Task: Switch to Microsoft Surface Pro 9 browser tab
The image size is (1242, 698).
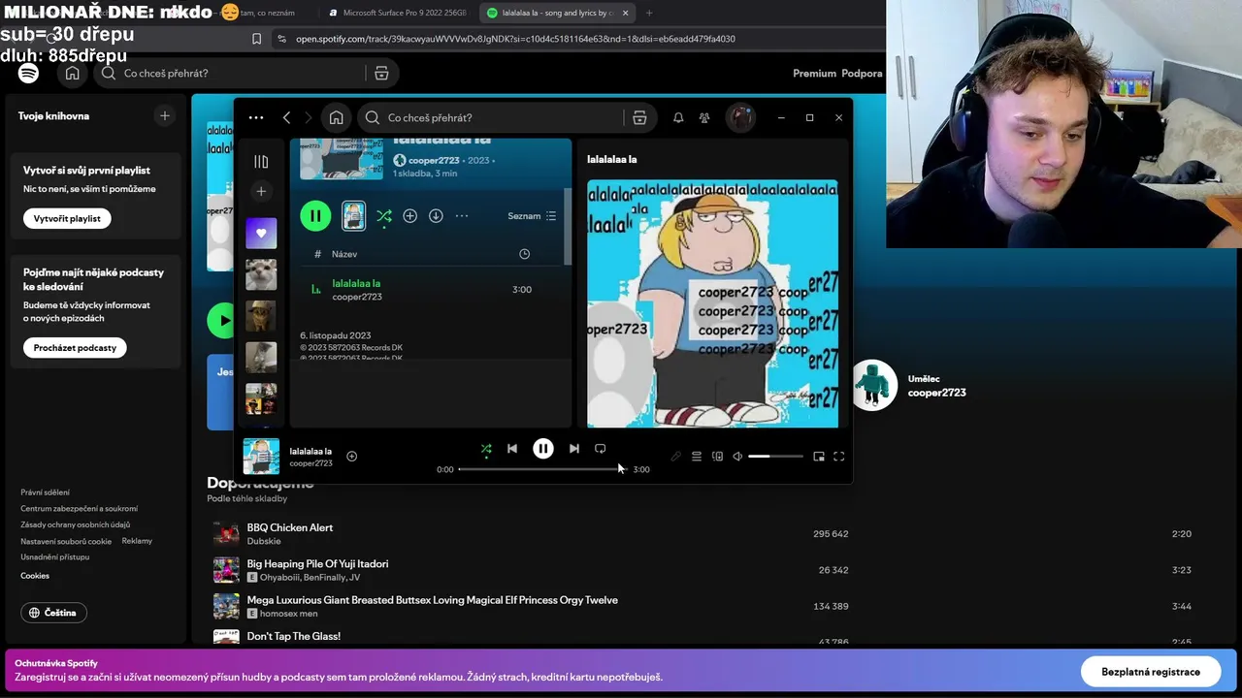Action: pos(398,13)
